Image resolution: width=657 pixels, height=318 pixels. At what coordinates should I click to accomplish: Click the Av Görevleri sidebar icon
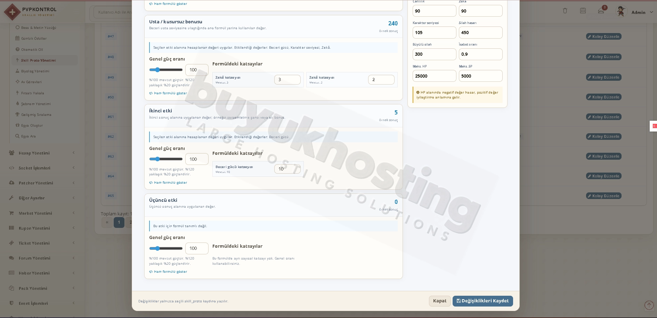(x=17, y=82)
